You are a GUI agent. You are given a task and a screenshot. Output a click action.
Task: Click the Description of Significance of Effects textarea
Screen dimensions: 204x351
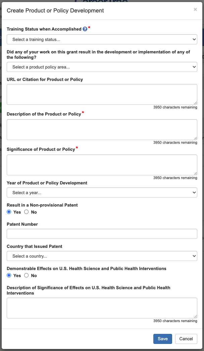click(x=102, y=308)
